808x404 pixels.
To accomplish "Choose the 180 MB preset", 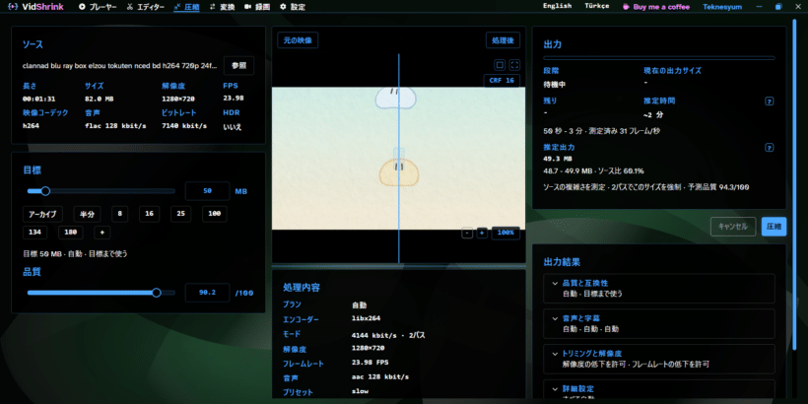I will tap(71, 233).
